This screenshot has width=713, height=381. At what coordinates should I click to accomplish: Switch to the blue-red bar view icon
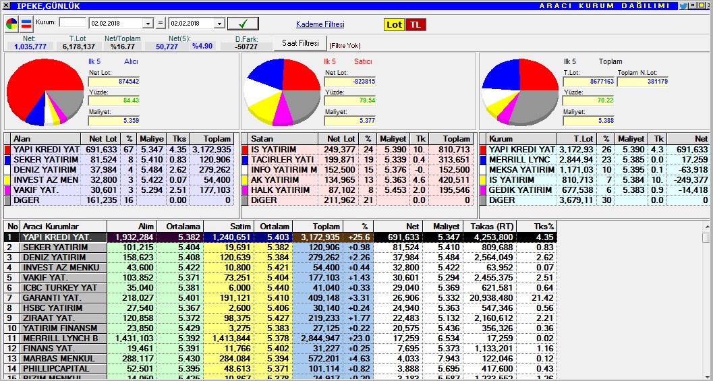pyautogui.click(x=26, y=24)
